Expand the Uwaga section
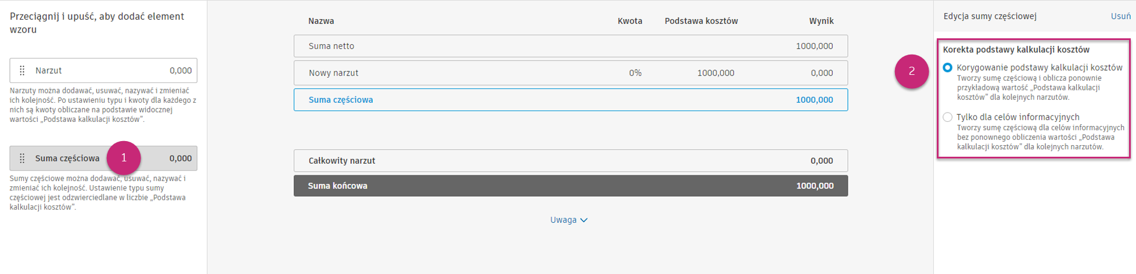The width and height of the screenshot is (1136, 274). click(x=563, y=220)
